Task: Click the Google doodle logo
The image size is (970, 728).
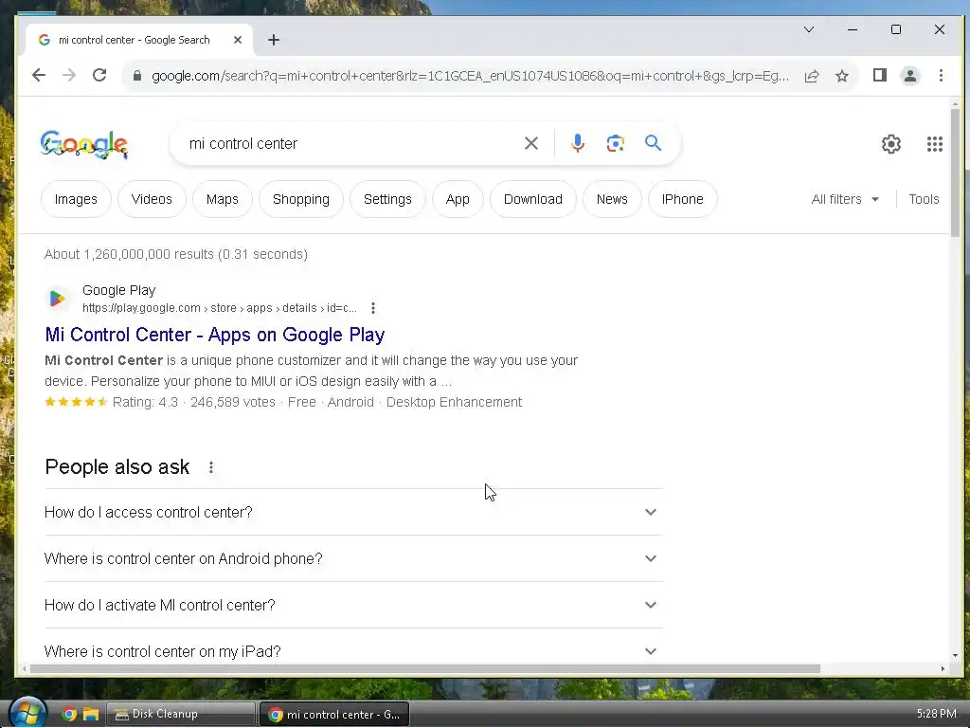Action: pyautogui.click(x=84, y=144)
